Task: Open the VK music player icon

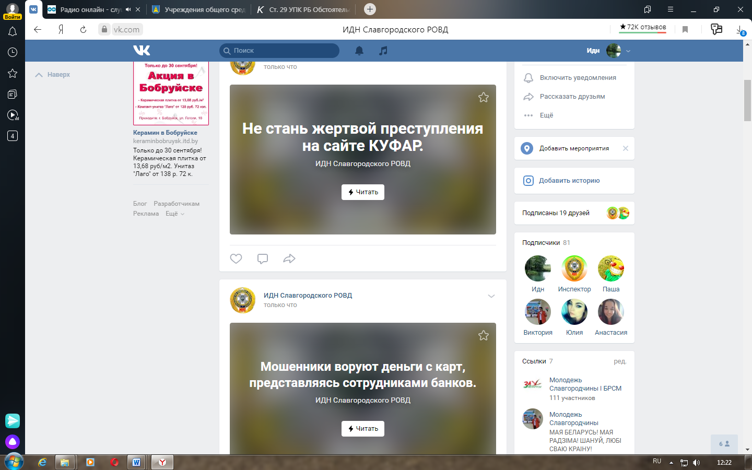Action: point(383,51)
